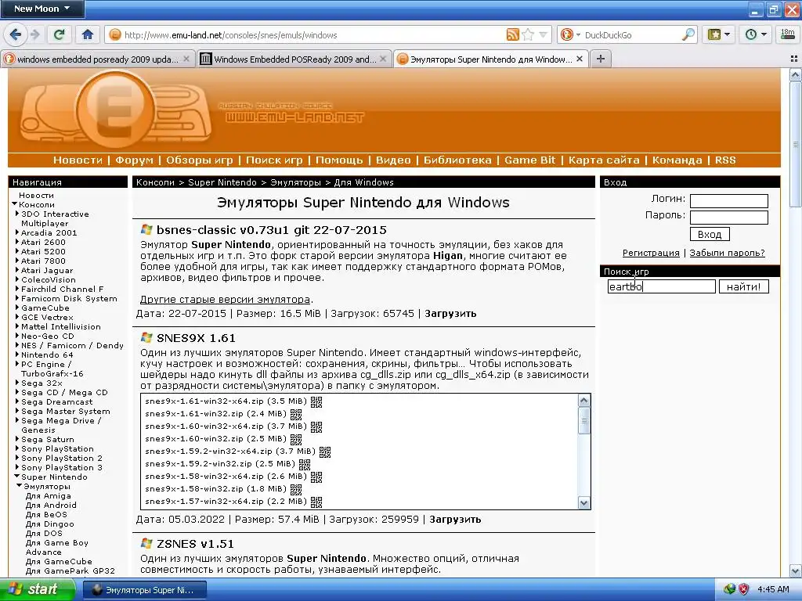Open Для Android in navigation tree
The width and height of the screenshot is (802, 601).
51,505
